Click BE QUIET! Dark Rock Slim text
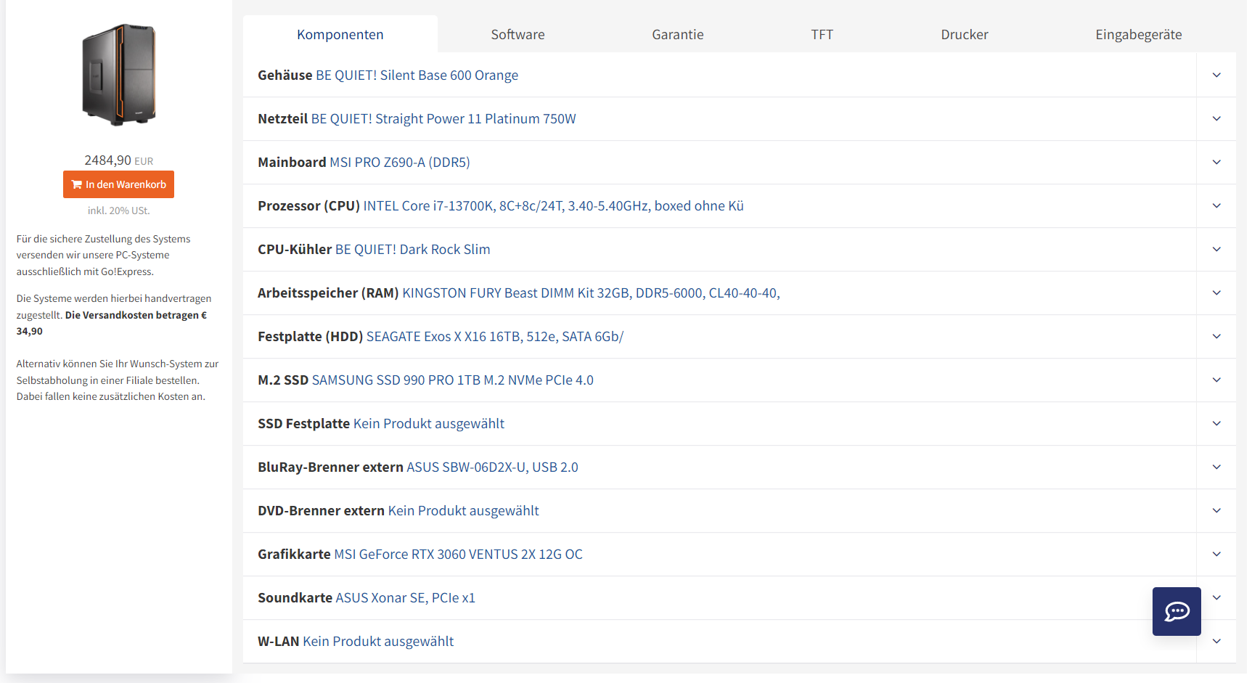 click(x=412, y=250)
